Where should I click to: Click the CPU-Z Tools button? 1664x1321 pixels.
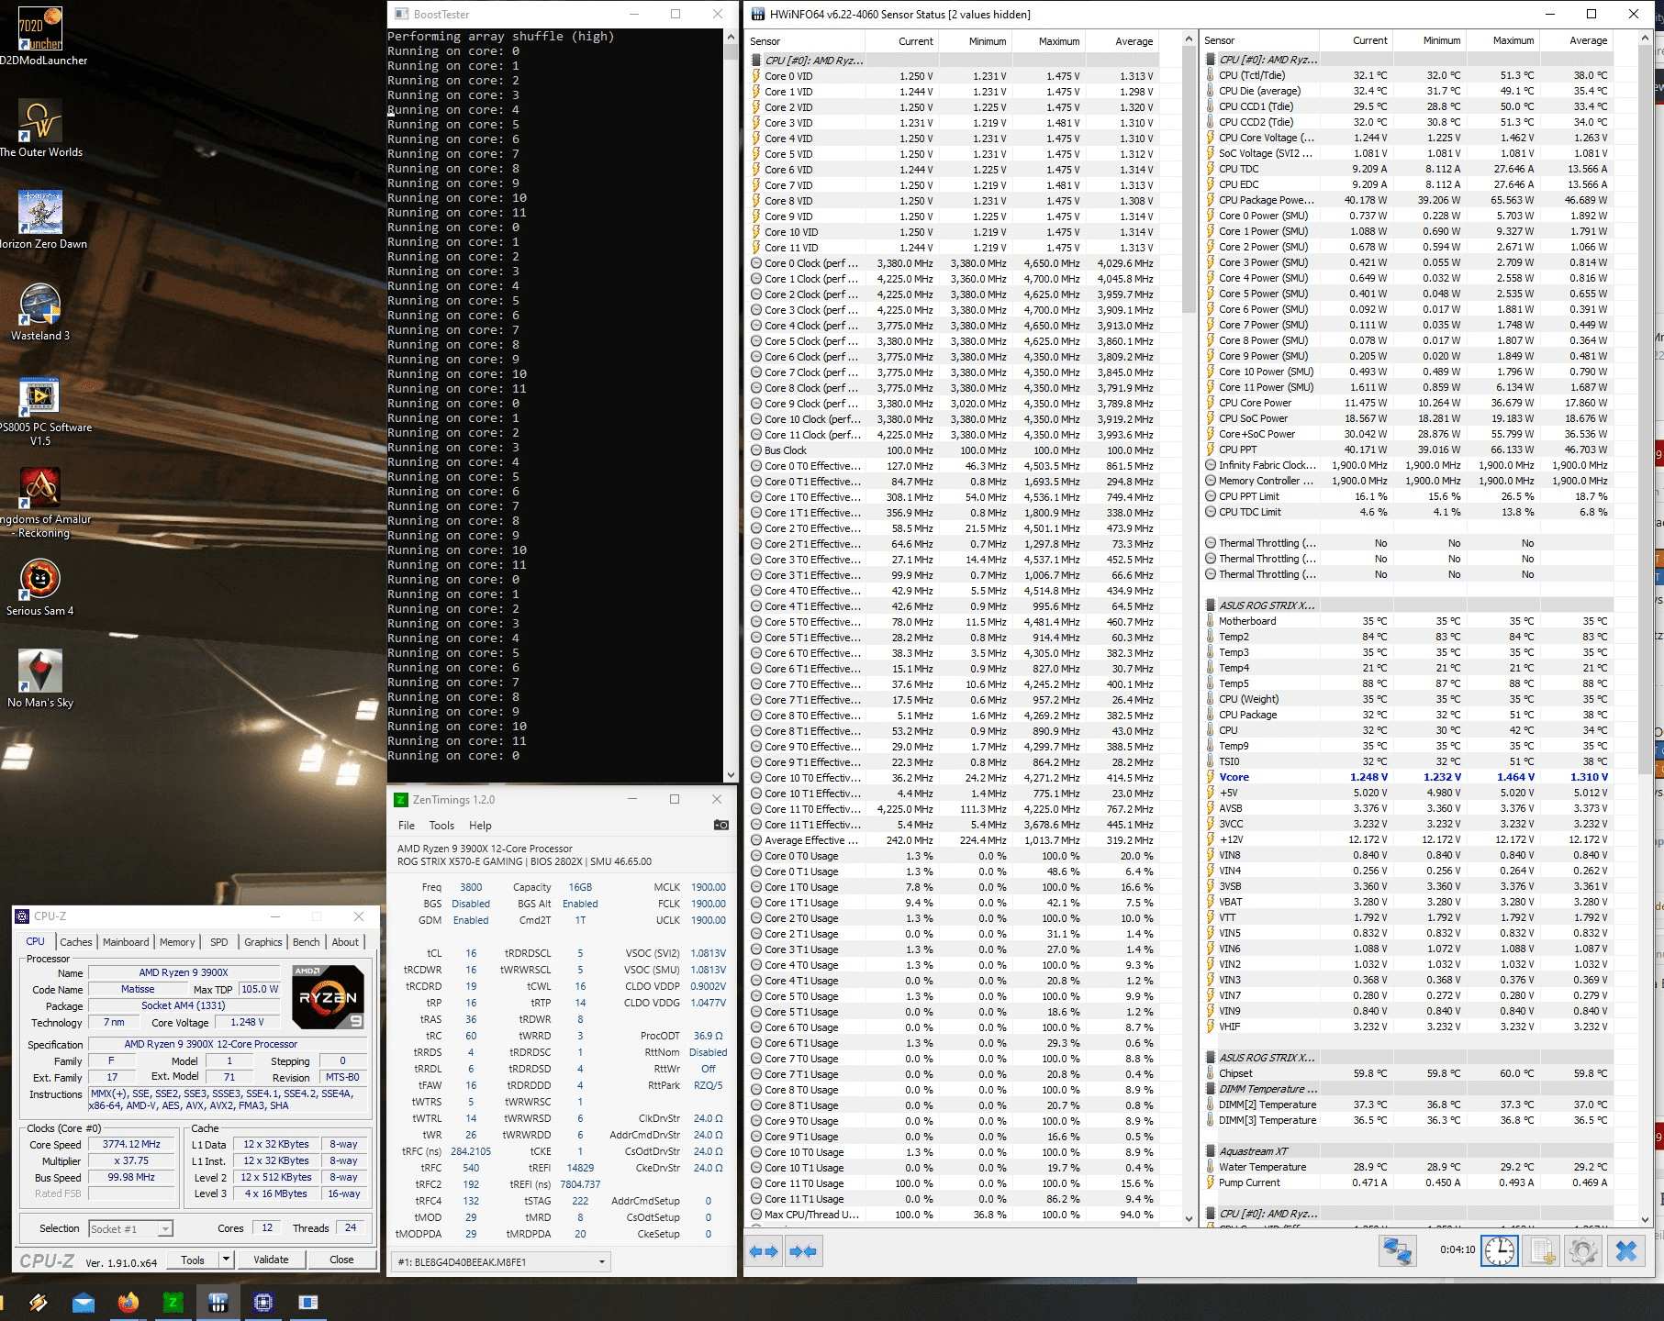click(194, 1260)
